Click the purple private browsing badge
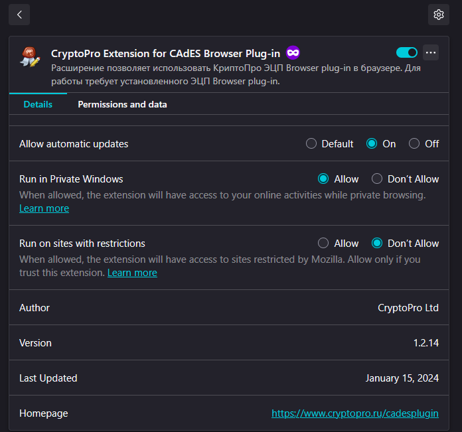Screen dimensions: 462x432 [293, 52]
